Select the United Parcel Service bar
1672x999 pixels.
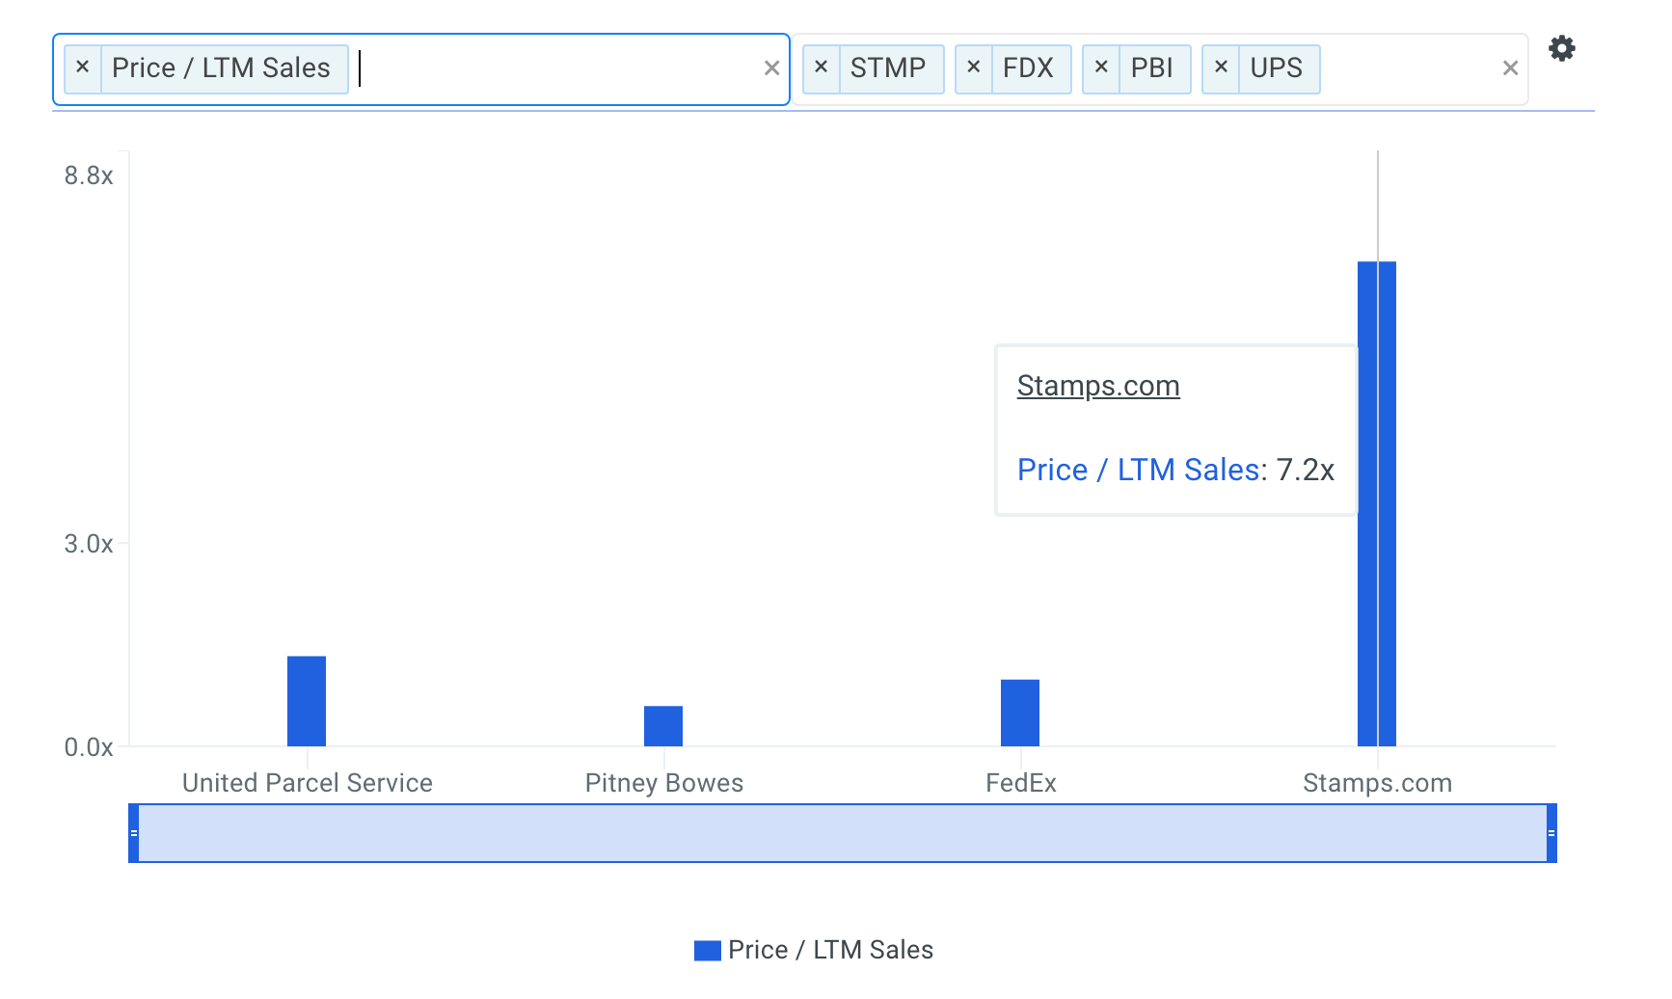coord(307,701)
